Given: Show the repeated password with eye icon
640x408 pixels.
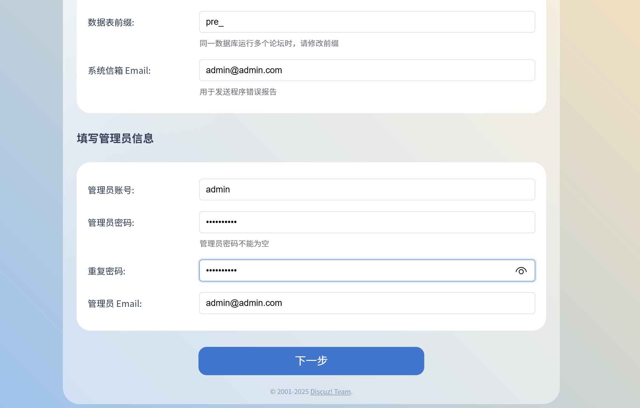Looking at the screenshot, I should (x=521, y=271).
